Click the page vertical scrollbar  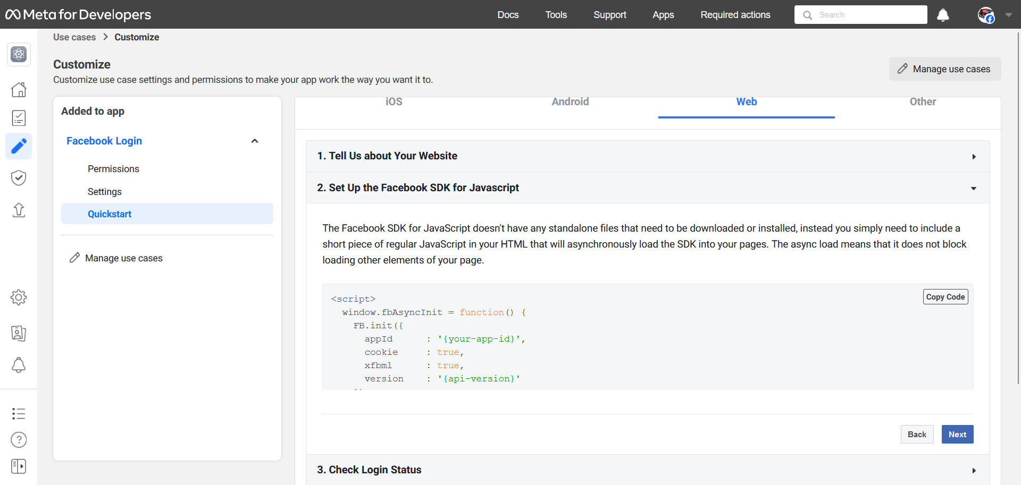1018,207
